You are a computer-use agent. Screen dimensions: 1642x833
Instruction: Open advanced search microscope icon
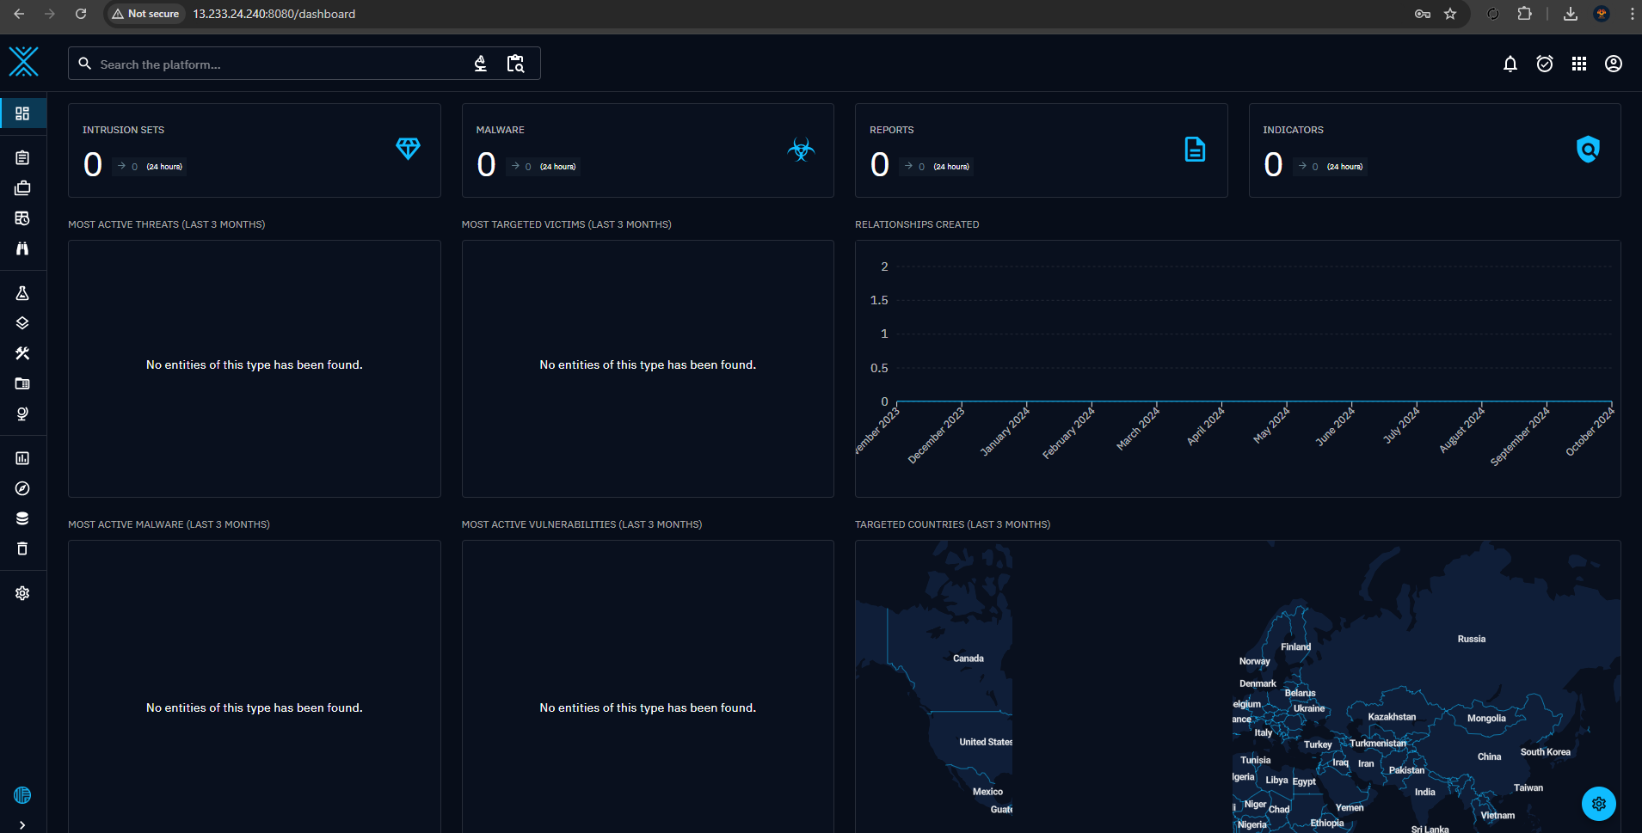tap(481, 64)
